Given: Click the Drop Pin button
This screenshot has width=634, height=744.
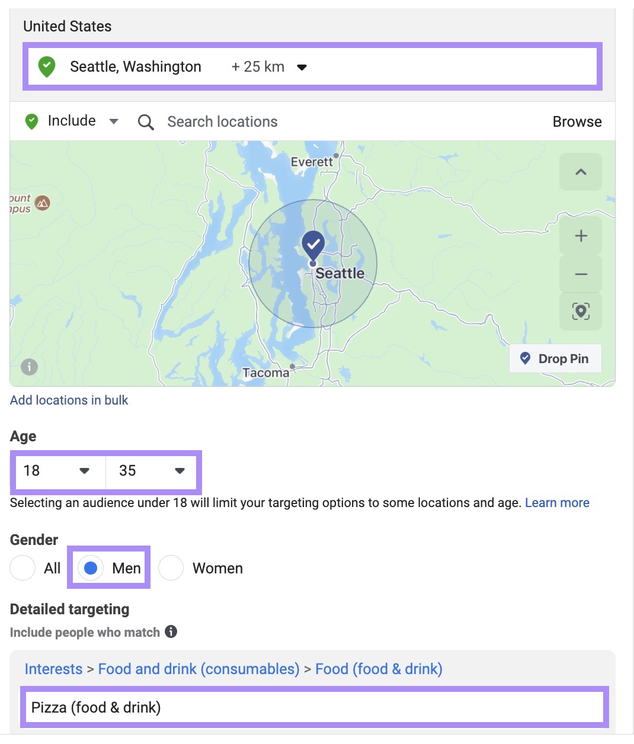Looking at the screenshot, I should (x=555, y=358).
